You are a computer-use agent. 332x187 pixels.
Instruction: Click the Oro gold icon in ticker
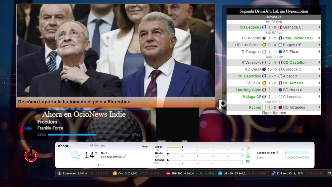pyautogui.click(x=115, y=173)
